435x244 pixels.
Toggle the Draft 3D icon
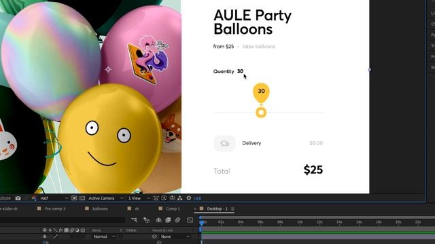tap(147, 220)
